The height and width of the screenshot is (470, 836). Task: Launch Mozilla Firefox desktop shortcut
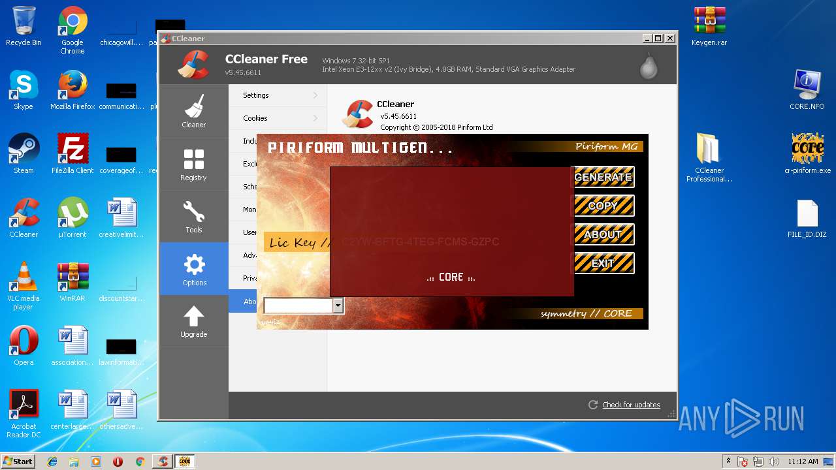point(72,90)
